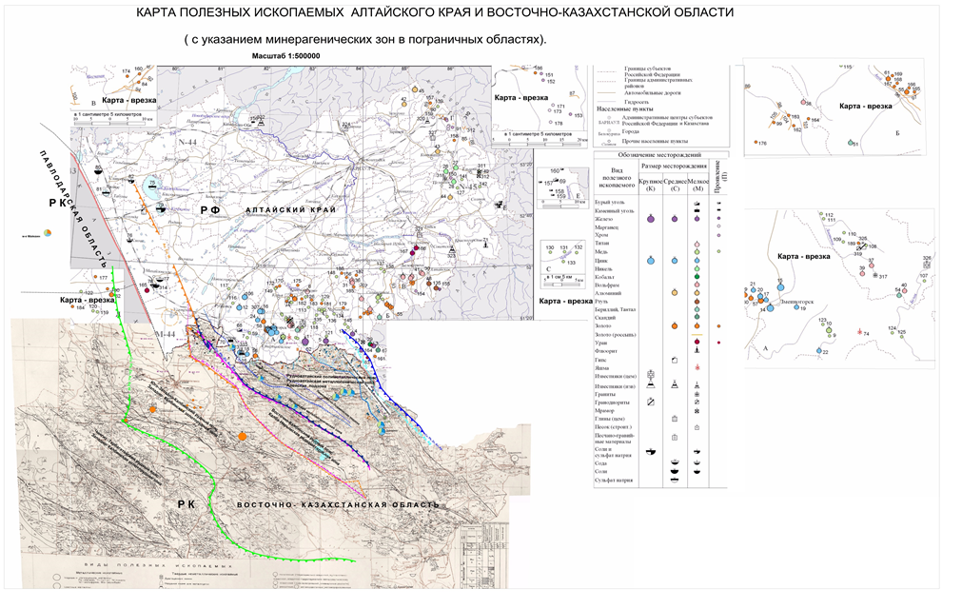
Task: Click Карта - врезка label in top-left inset
Action: click(128, 100)
